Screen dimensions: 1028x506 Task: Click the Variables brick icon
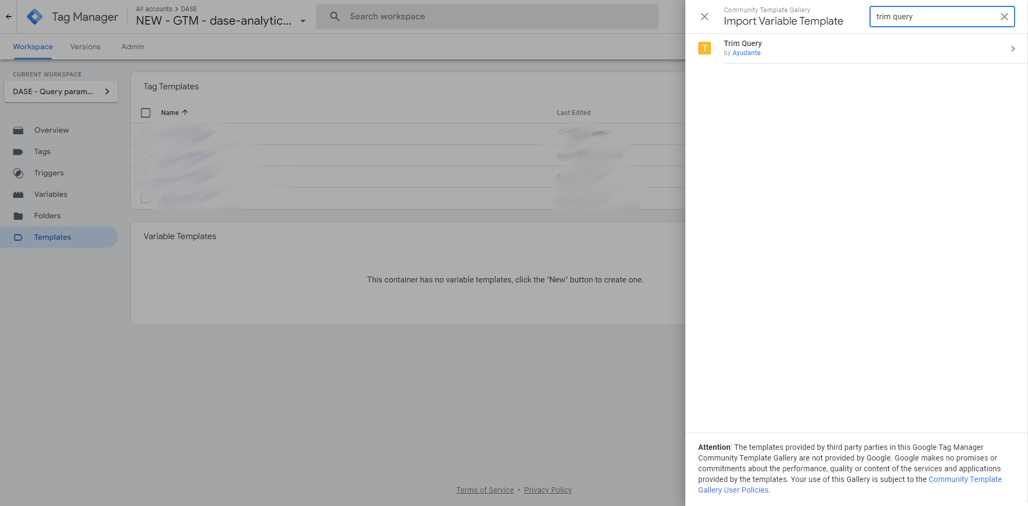point(18,195)
